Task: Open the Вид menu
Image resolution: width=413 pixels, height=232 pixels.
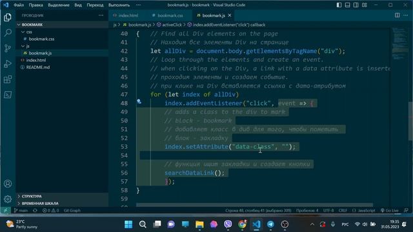Action: click(78, 5)
